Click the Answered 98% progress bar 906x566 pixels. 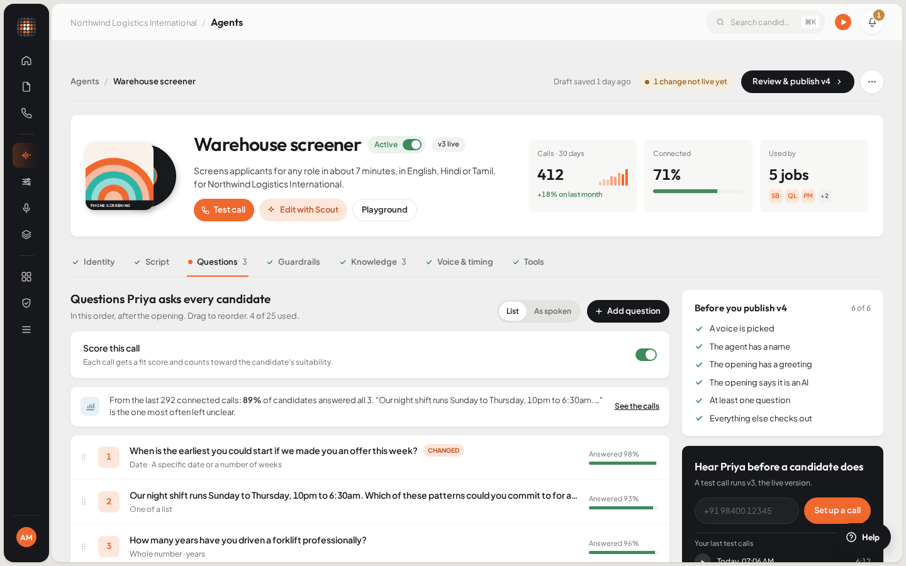[623, 463]
